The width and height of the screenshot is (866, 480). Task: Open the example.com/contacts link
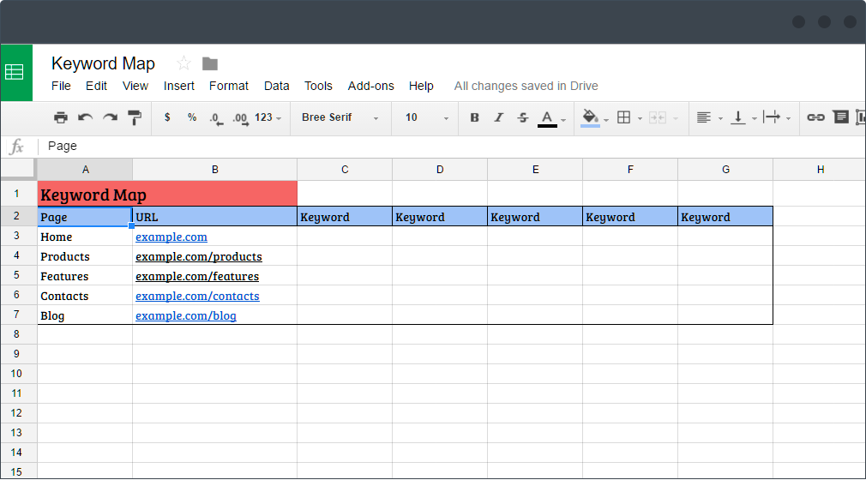point(197,296)
